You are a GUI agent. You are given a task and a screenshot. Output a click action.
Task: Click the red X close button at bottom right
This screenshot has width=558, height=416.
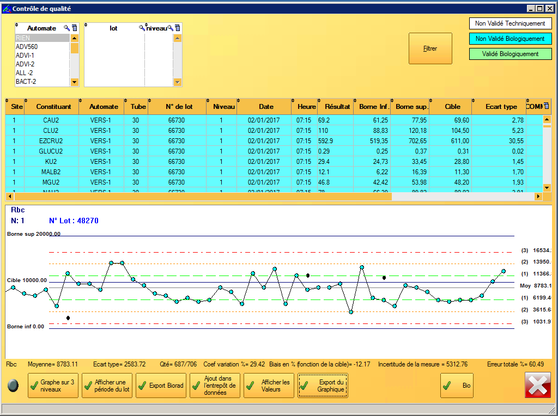pyautogui.click(x=537, y=386)
